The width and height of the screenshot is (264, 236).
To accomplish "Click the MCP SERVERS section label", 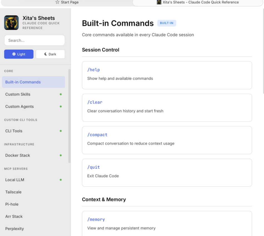I will click(x=16, y=169).
